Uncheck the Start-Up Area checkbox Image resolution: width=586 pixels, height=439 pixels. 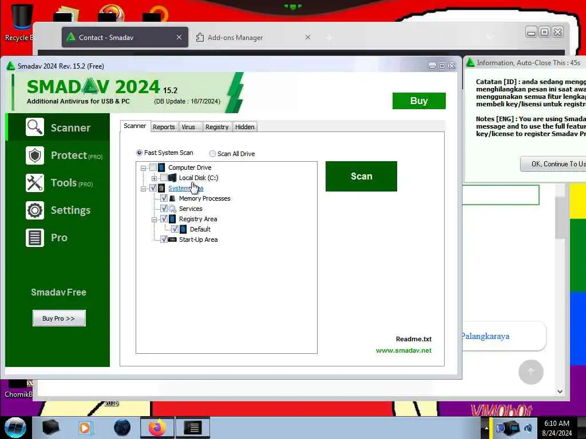pyautogui.click(x=164, y=240)
